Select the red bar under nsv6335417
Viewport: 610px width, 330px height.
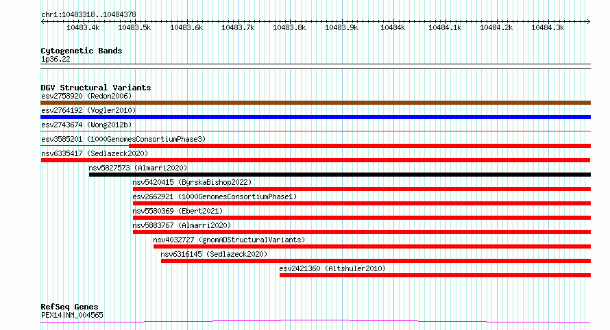point(315,160)
